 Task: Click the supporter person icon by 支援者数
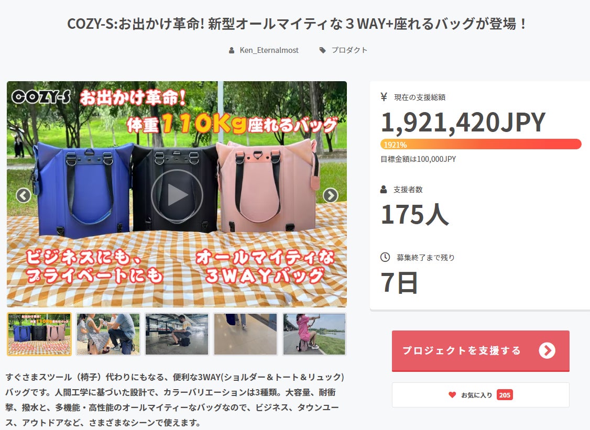point(384,189)
